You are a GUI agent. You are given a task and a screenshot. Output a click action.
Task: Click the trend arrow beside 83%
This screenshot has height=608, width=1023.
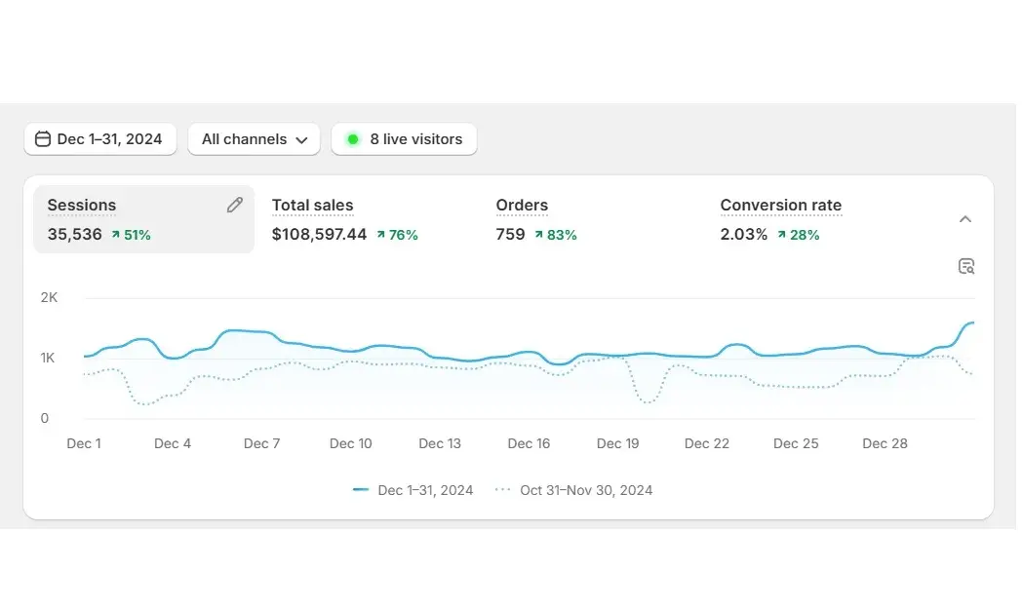coord(539,235)
